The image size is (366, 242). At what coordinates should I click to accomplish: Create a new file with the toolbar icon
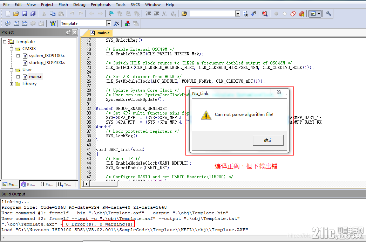(8, 14)
